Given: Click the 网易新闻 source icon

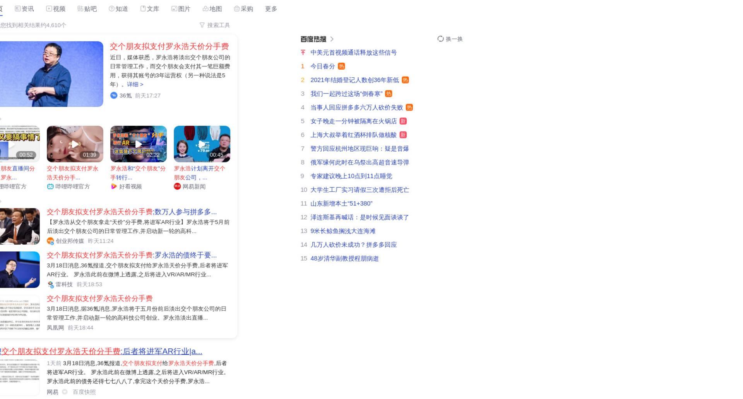Looking at the screenshot, I should coord(177,186).
